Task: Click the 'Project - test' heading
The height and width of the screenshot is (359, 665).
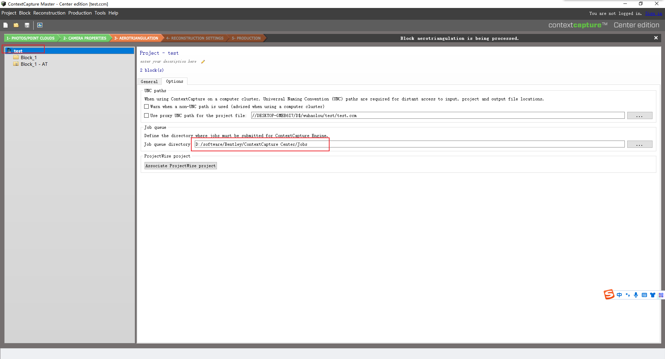Action: point(159,53)
